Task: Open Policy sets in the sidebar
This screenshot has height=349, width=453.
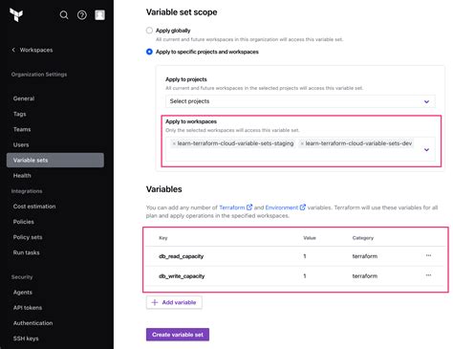Action: click(28, 237)
